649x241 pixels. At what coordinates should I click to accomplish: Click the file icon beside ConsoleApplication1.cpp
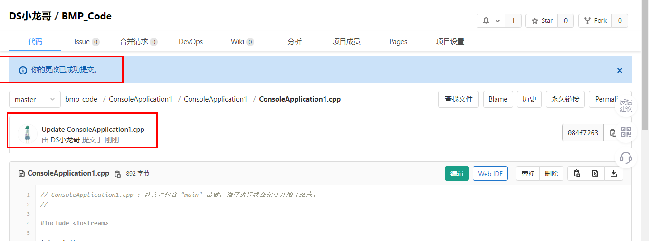pyautogui.click(x=21, y=174)
